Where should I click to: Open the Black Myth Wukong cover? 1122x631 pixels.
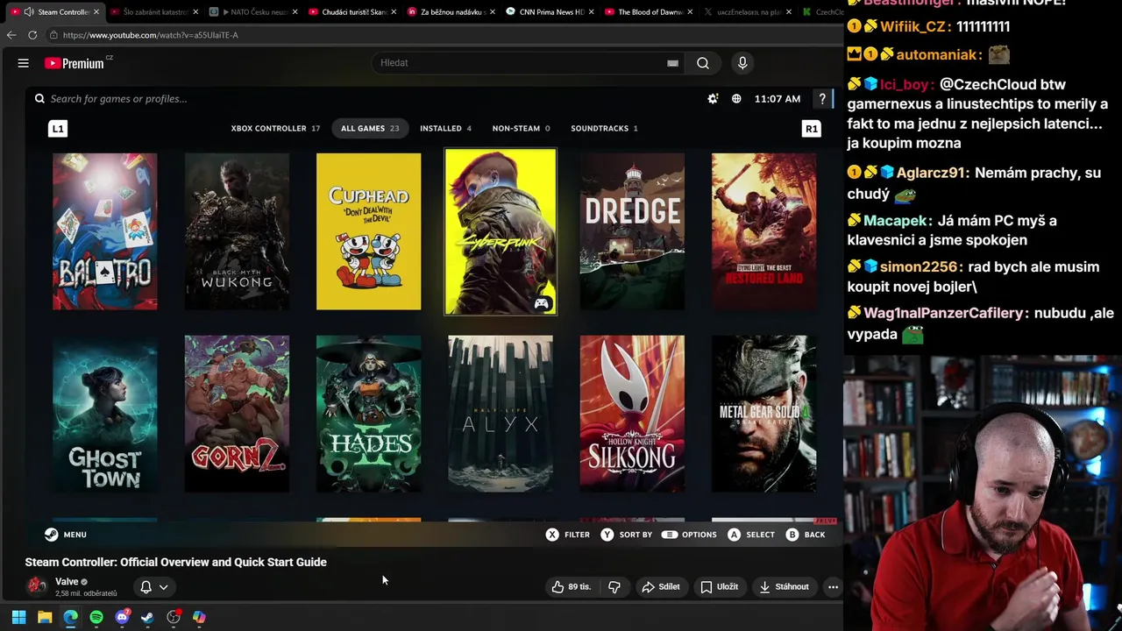point(237,231)
